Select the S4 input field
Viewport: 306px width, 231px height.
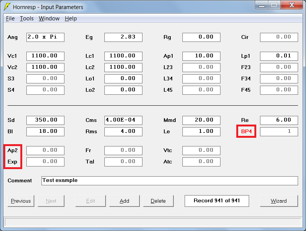point(45,90)
